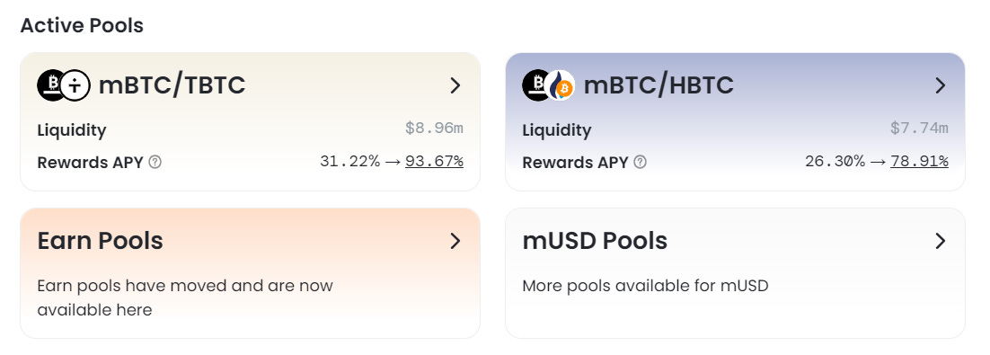Select the mBTC/HBTC pool title

659,85
